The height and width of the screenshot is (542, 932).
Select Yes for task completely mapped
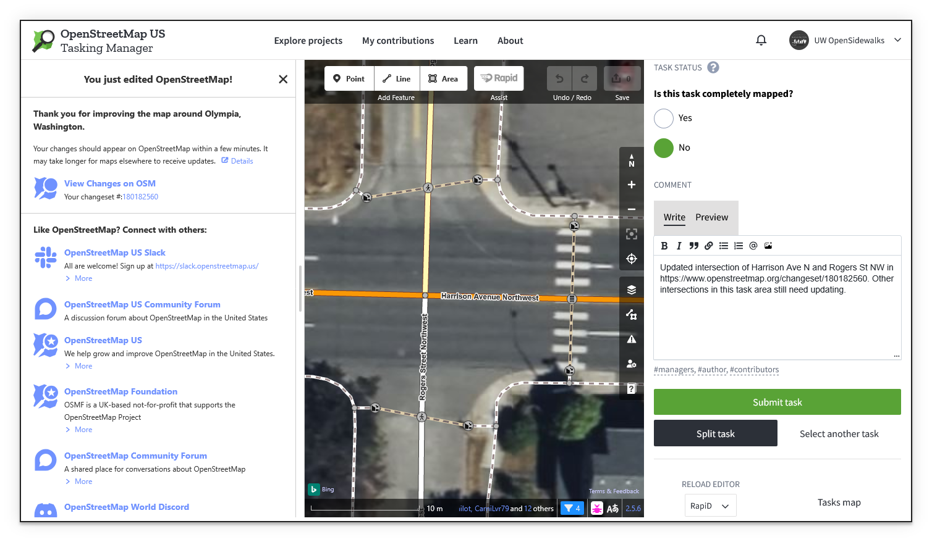(663, 118)
